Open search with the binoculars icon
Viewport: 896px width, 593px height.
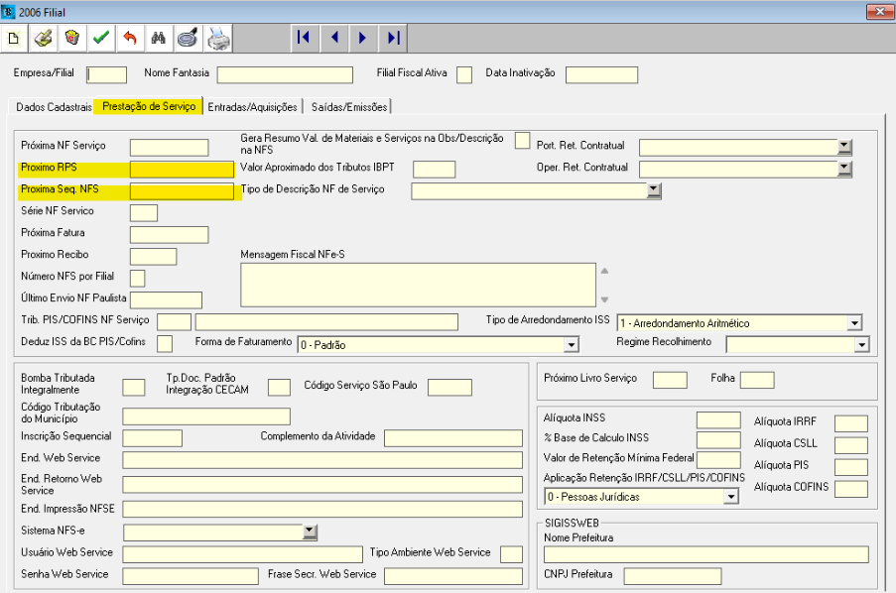pyautogui.click(x=158, y=39)
